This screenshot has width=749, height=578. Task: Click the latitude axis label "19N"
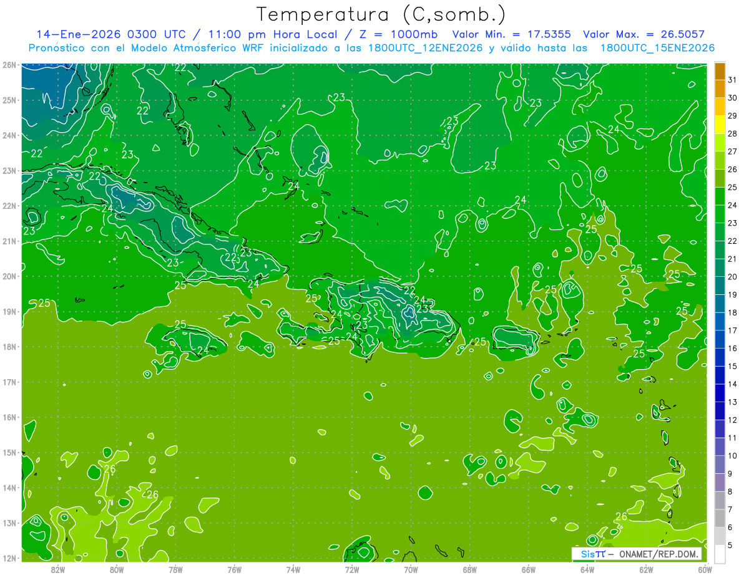click(x=9, y=311)
